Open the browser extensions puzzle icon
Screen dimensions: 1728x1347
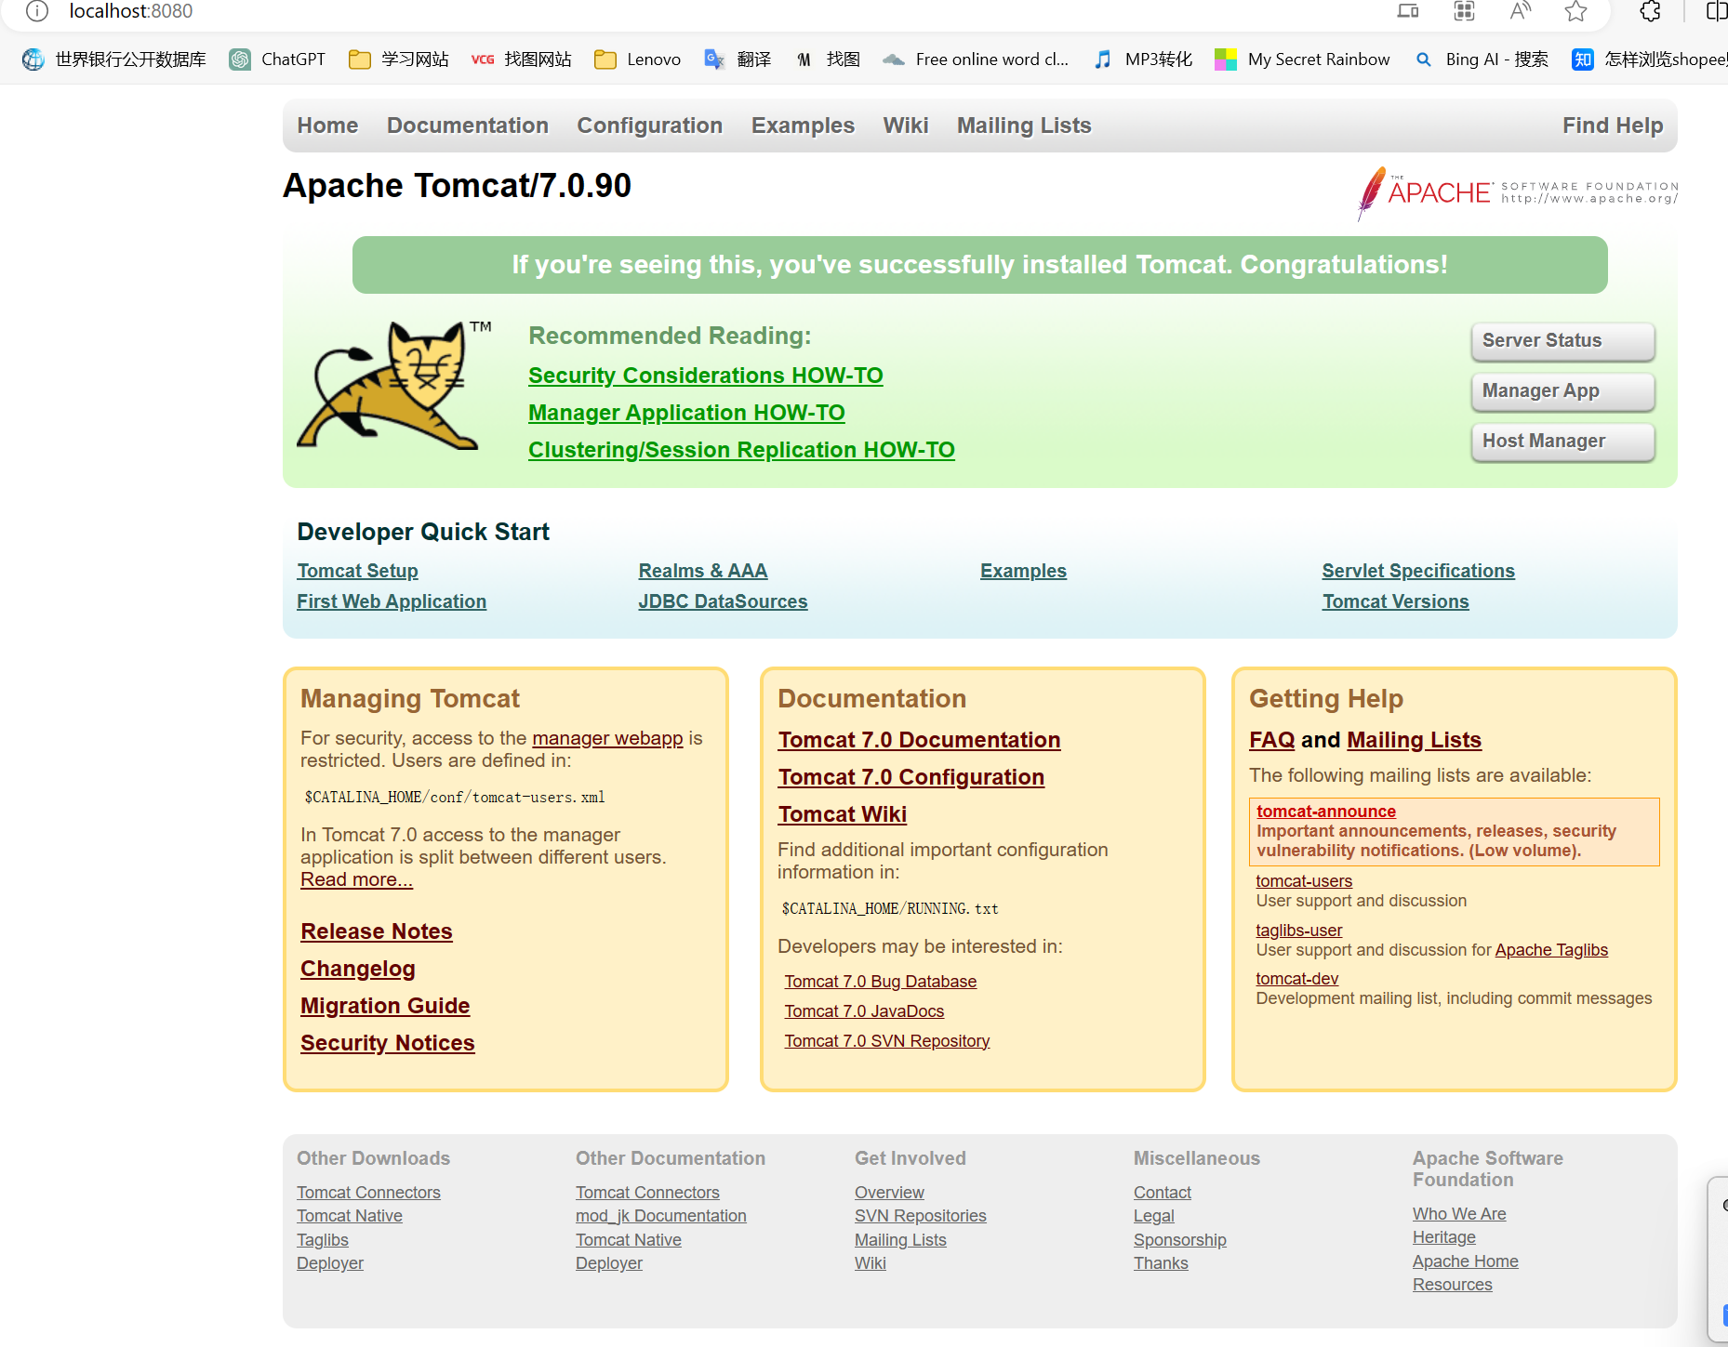click(x=1650, y=11)
